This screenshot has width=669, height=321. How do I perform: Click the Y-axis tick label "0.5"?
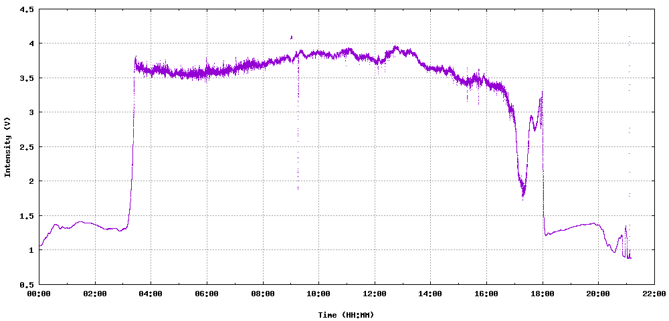tap(27, 284)
